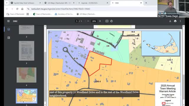Reload the current page
189x106 pixels.
[x=17, y=9]
